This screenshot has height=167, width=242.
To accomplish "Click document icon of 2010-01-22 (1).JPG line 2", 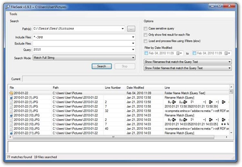I will (x=11, y=102).
